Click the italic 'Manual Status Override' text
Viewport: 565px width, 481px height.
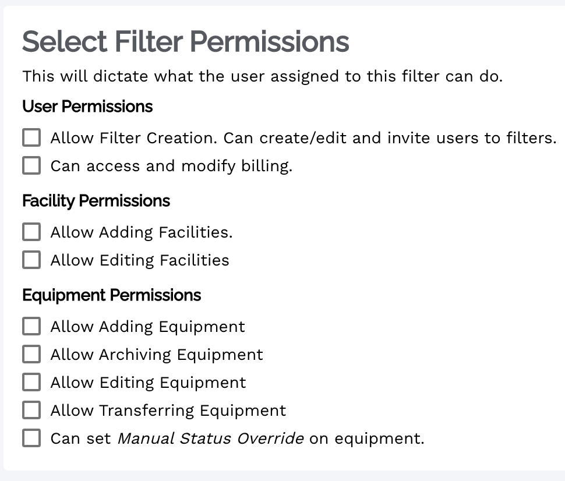point(210,438)
